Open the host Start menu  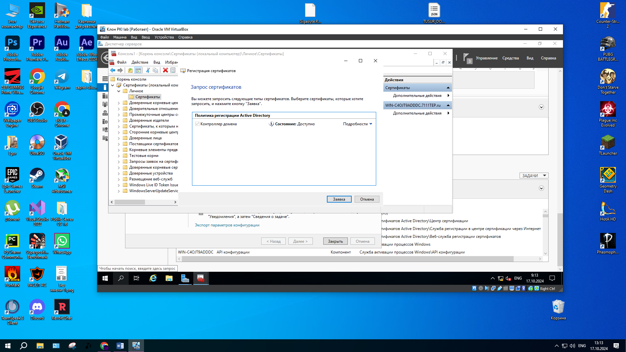[8, 346]
